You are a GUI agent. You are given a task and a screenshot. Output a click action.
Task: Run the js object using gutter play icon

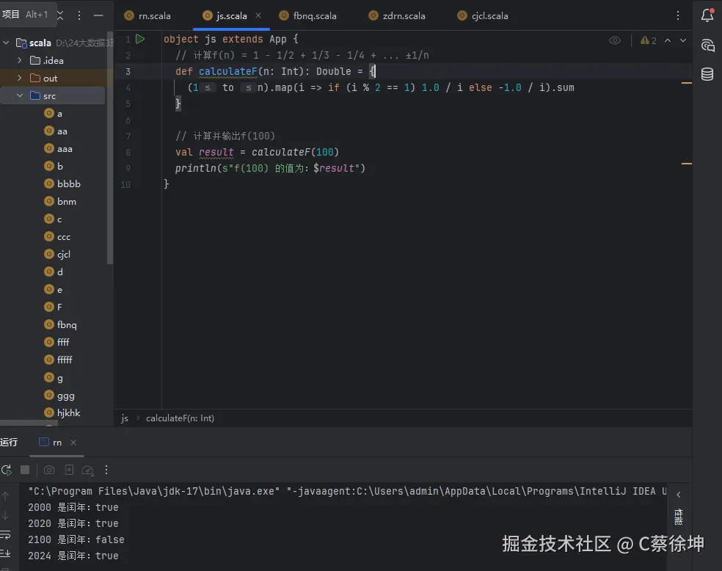click(x=142, y=39)
